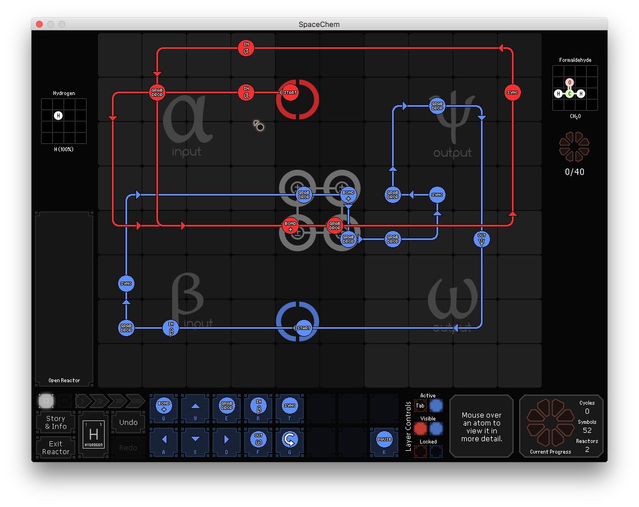Click the blue left arrow next to ω output
Viewport: 639px width, 507px height.
point(456,328)
